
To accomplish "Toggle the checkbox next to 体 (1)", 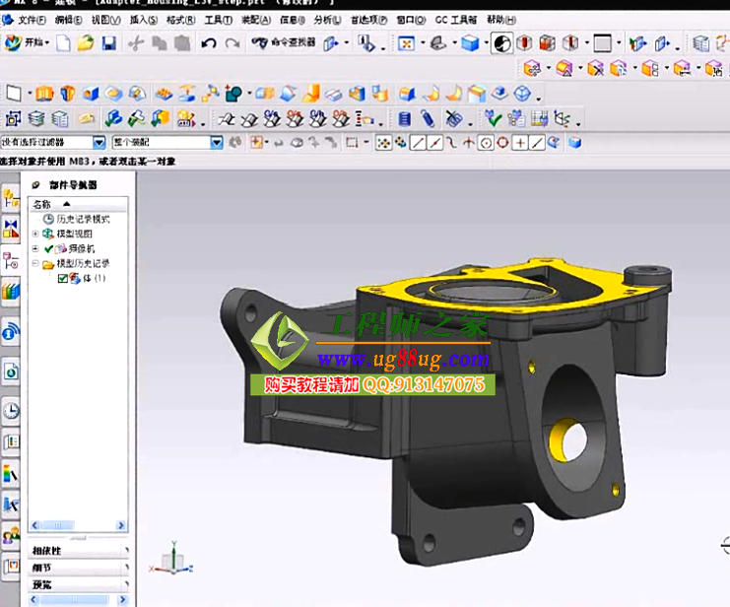I will tap(63, 279).
